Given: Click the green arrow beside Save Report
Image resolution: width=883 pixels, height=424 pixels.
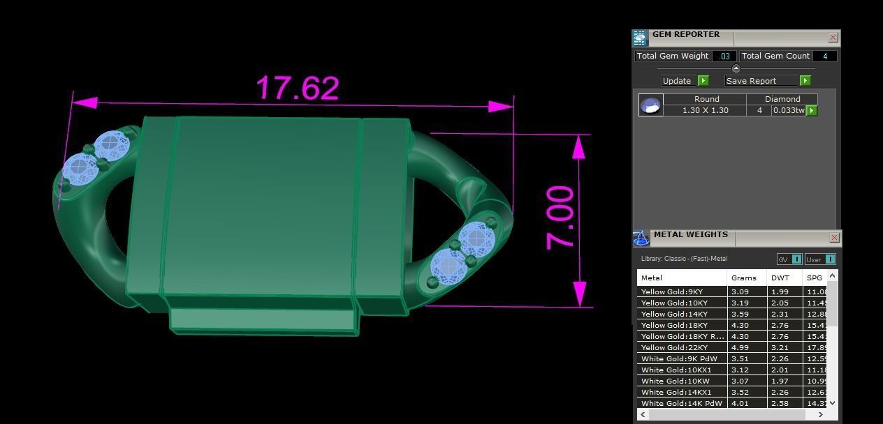Looking at the screenshot, I should [x=805, y=81].
